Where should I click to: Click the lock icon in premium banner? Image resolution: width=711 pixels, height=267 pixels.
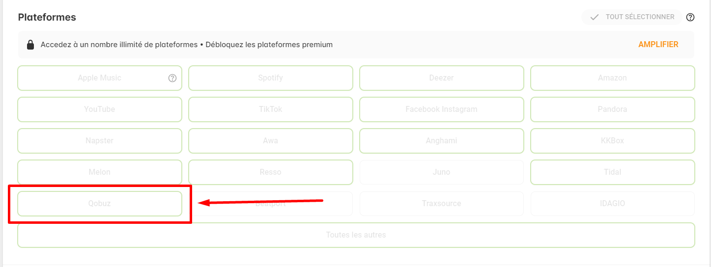30,45
